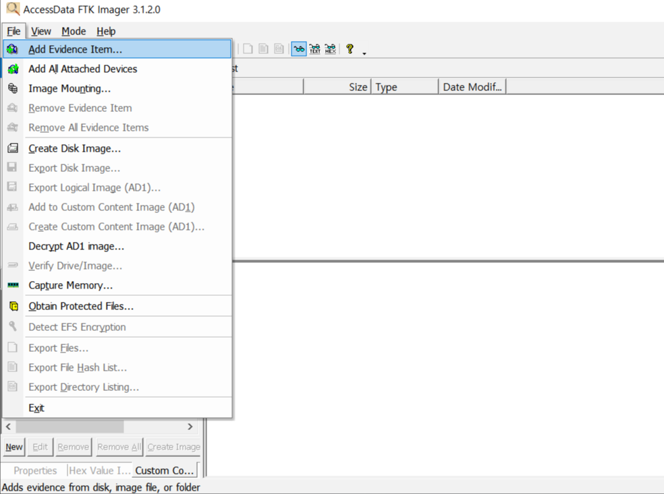Viewport: 664px width, 494px height.
Task: Click the Add All Attached Devices icon
Action: pos(13,69)
